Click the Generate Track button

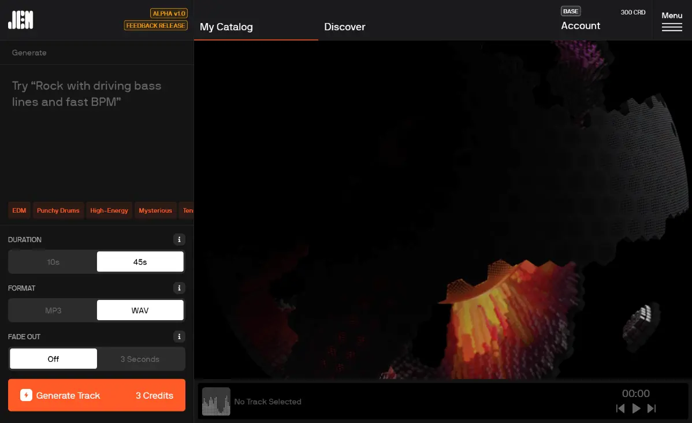point(96,395)
